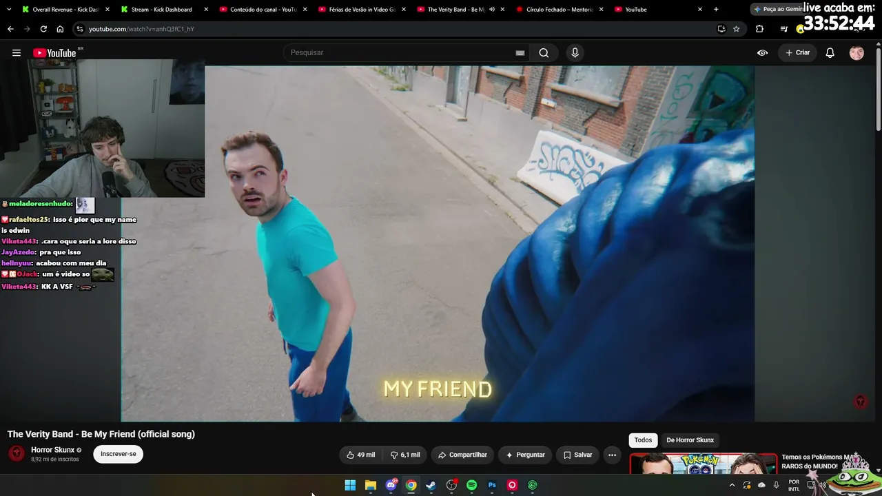Open the YouTube hamburger guide menu
Image resolution: width=882 pixels, height=496 pixels.
point(17,53)
